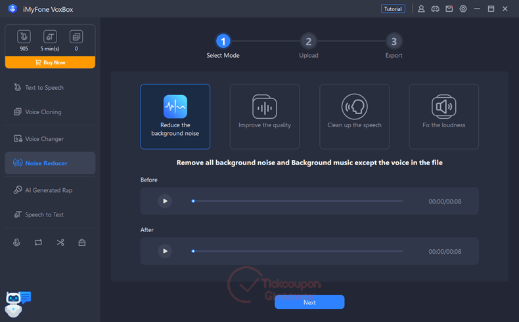Image resolution: width=519 pixels, height=322 pixels.
Task: Check the voice cloning count icon showing 0
Action: 76,37
